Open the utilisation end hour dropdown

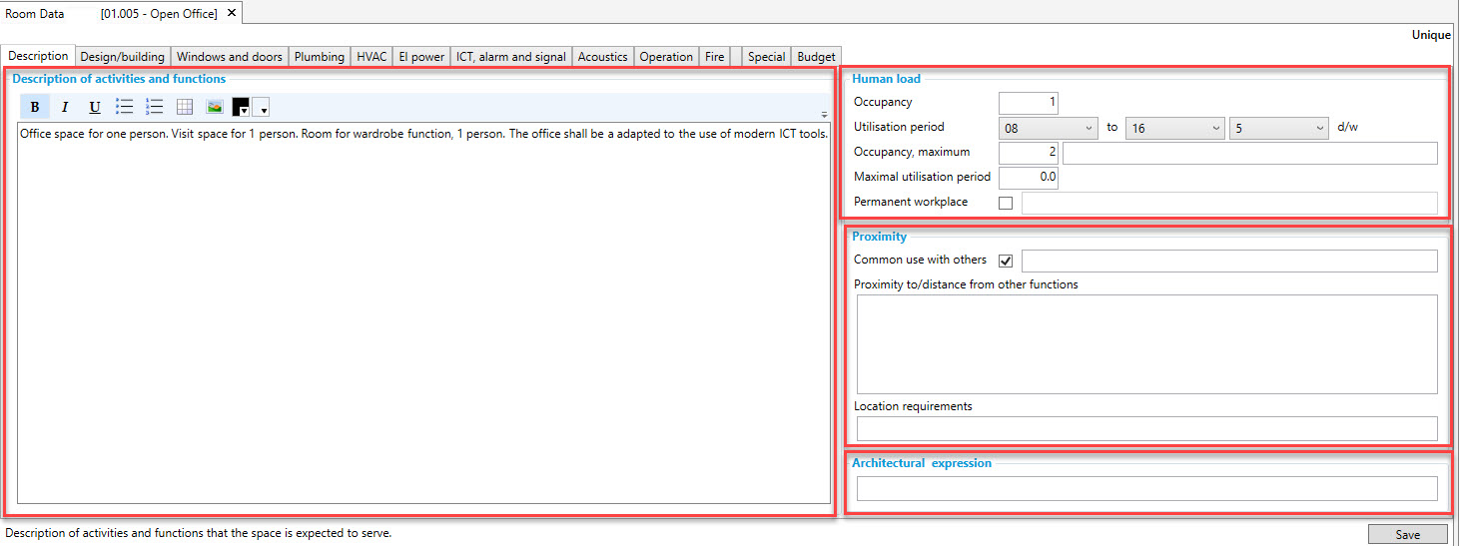click(x=1174, y=129)
